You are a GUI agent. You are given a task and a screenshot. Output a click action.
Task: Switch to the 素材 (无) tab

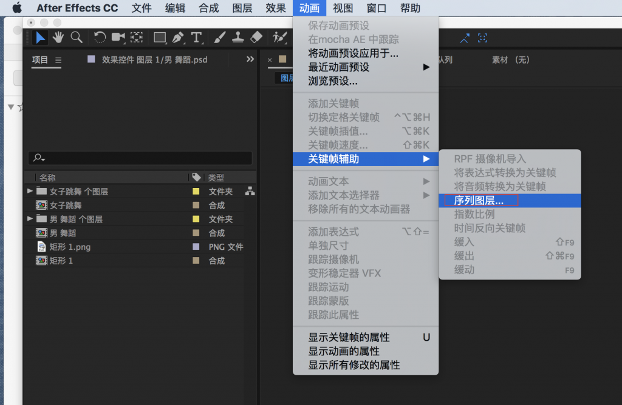[x=510, y=60]
